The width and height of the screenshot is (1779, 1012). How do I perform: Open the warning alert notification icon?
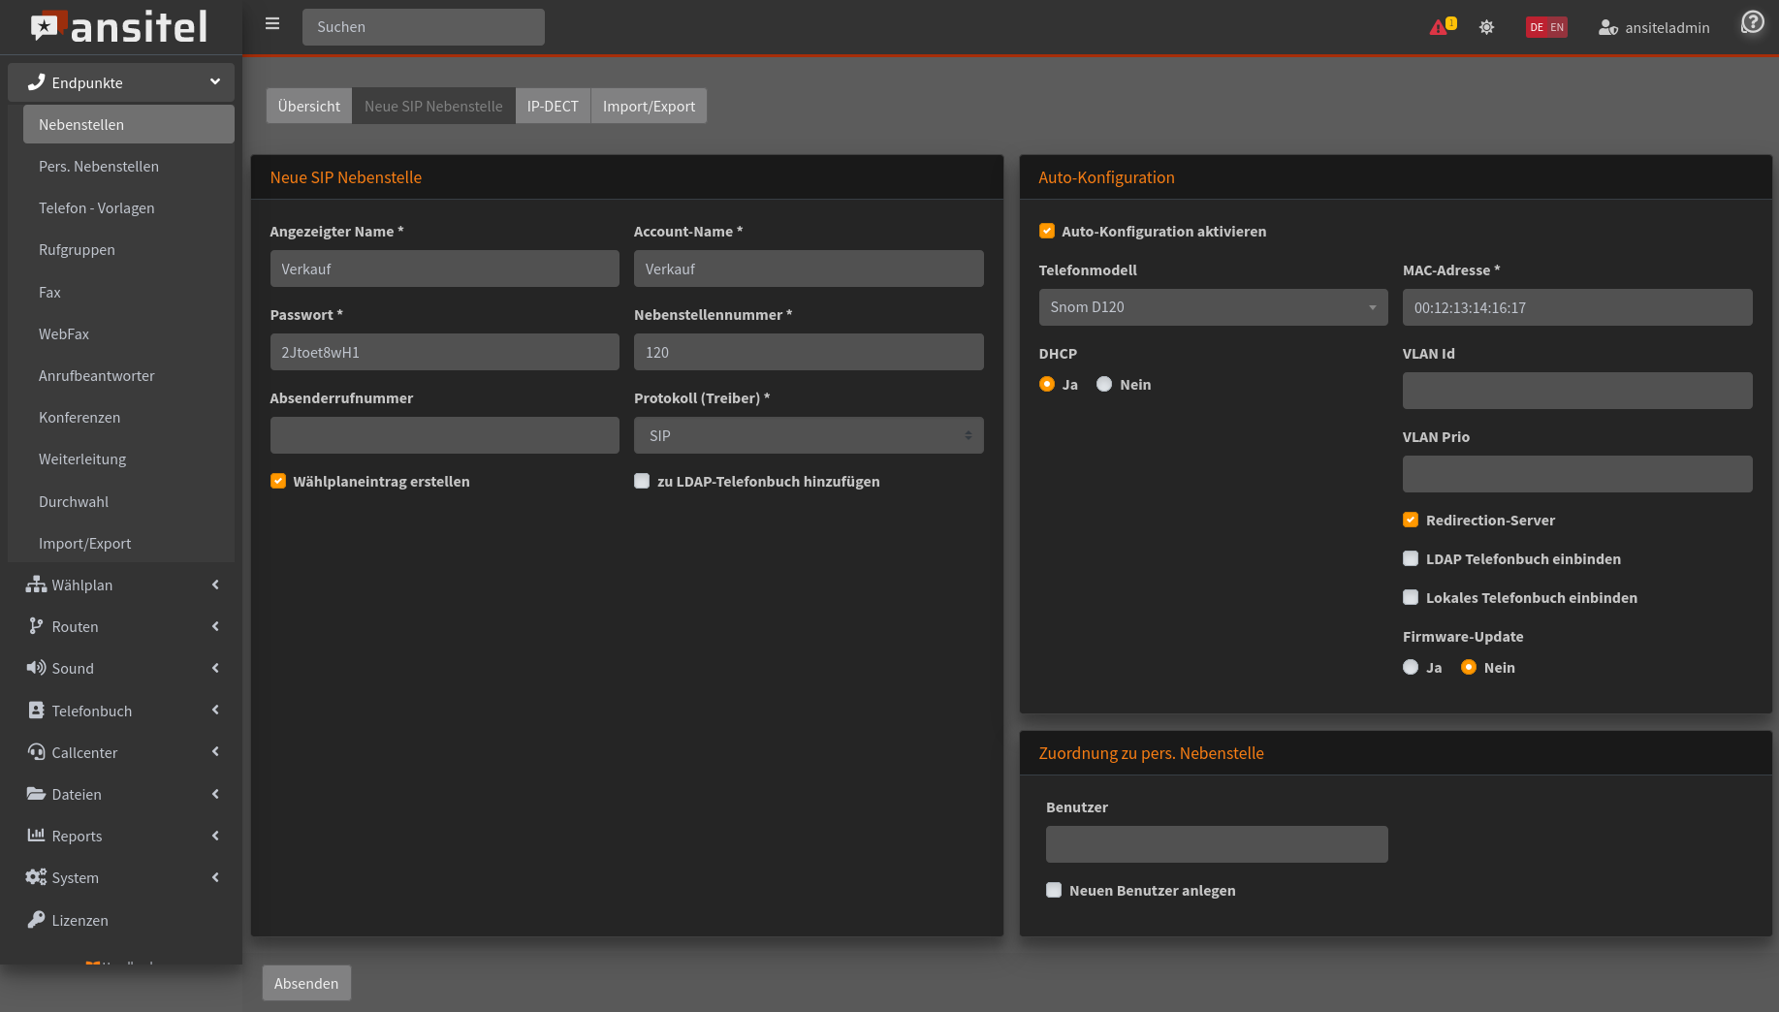pyautogui.click(x=1440, y=27)
